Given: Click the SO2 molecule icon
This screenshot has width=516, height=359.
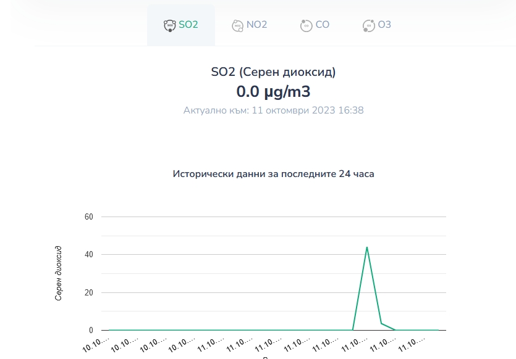Looking at the screenshot, I should click(169, 25).
